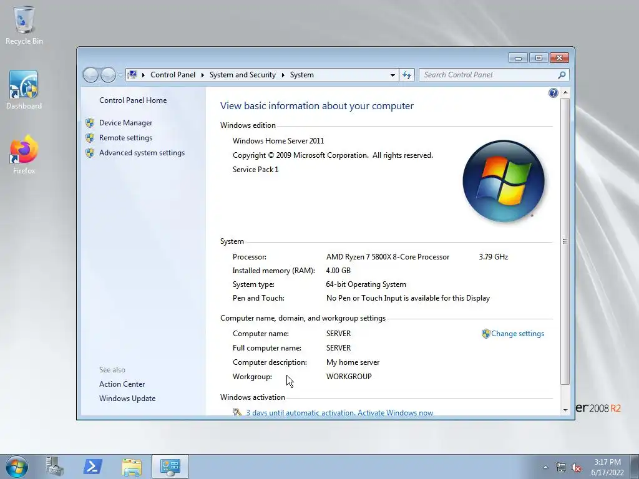Click the Show desktop strip by the clock
Image resolution: width=639 pixels, height=479 pixels.
coord(634,467)
